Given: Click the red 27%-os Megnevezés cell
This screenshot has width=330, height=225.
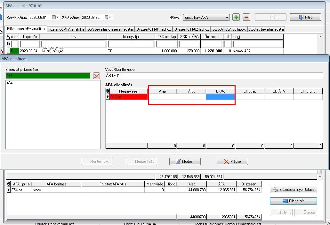Looking at the screenshot, I should 129,97.
